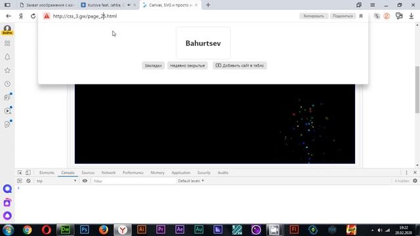The image size is (420, 236).
Task: Launch Chrome from the taskbar
Action: [27, 230]
